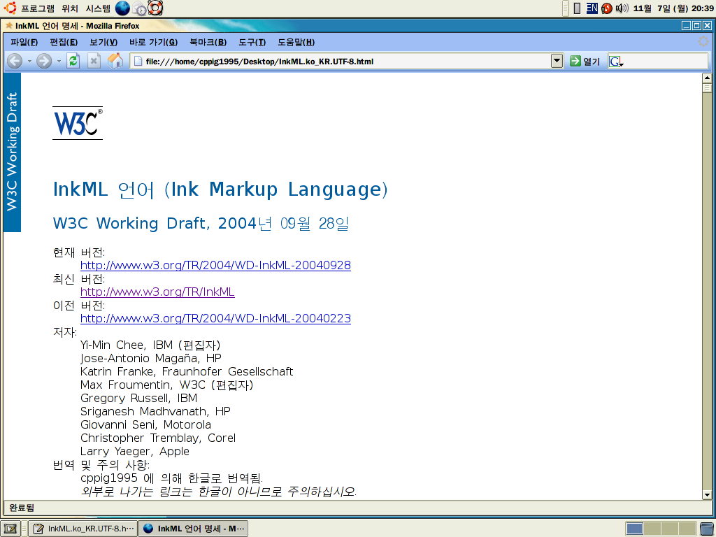Open the volume speaker icon
Image resolution: width=716 pixels, height=537 pixels.
[622, 8]
